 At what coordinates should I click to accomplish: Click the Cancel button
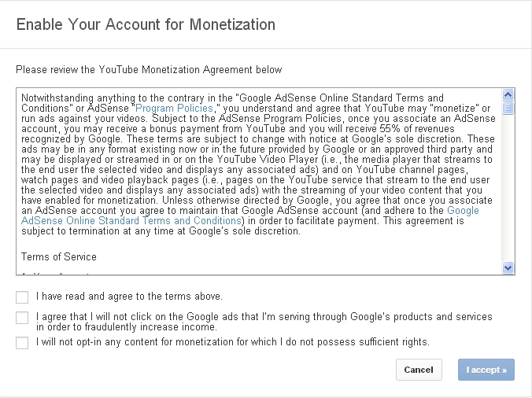tap(419, 370)
